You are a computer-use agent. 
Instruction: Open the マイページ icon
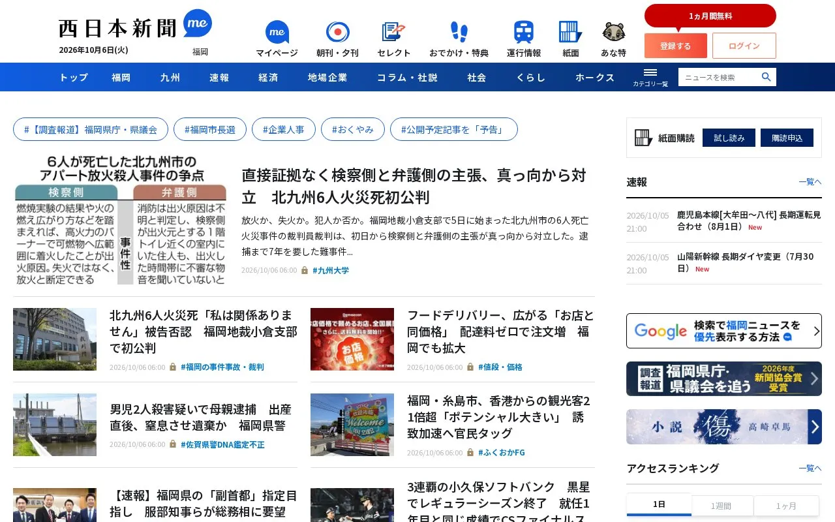(277, 32)
